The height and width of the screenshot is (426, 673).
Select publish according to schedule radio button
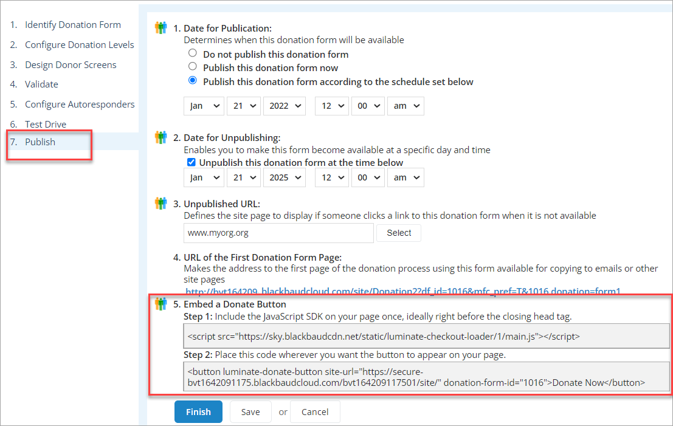tap(193, 80)
